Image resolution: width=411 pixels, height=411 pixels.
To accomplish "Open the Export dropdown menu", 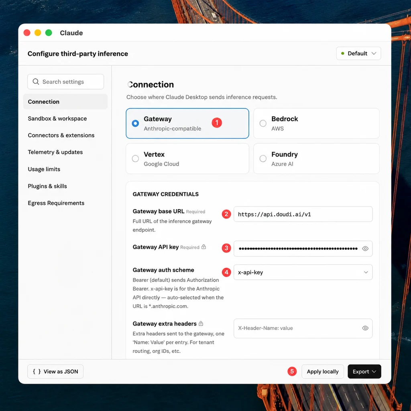I will click(364, 371).
